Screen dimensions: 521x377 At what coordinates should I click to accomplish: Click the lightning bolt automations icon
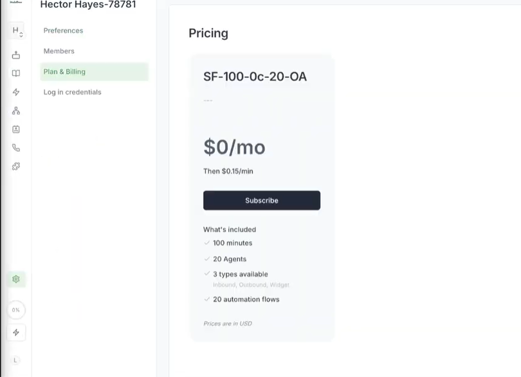pos(16,92)
